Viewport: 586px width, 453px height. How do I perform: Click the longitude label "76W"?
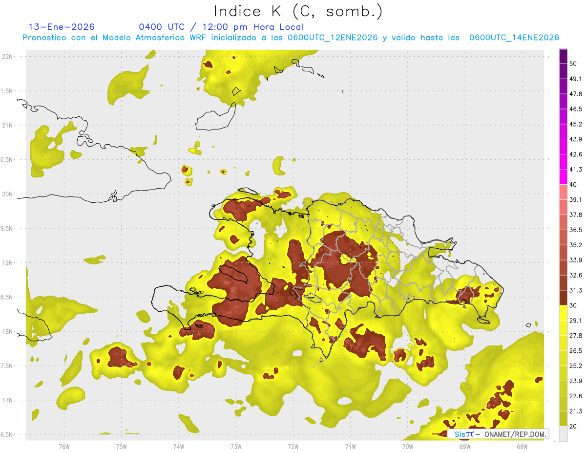click(x=64, y=446)
